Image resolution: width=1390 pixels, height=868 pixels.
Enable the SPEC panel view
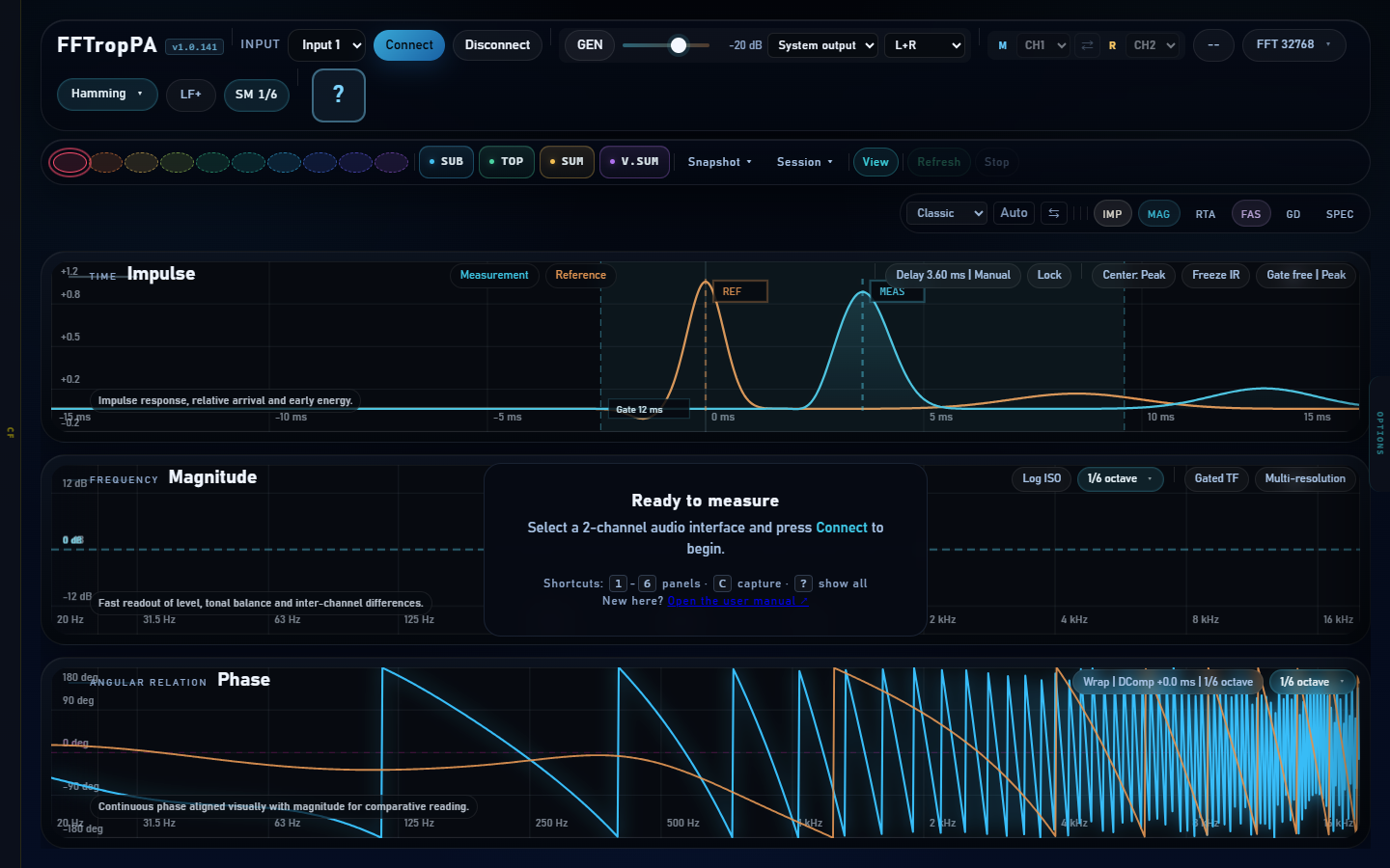point(1339,214)
